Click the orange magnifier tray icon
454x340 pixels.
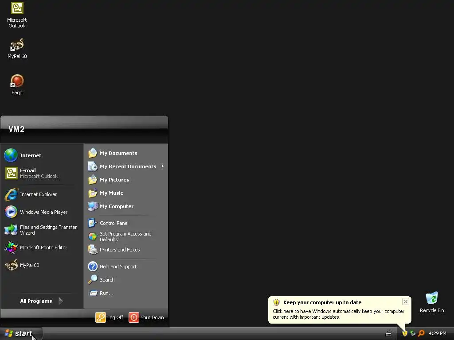tap(421, 333)
